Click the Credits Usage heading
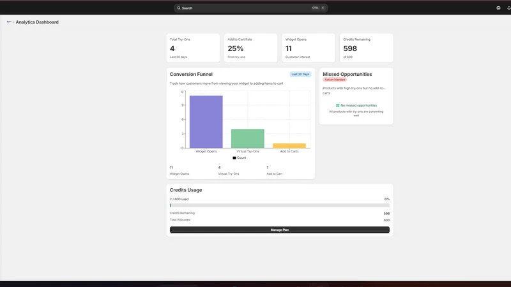The height and width of the screenshot is (287, 511). point(186,190)
